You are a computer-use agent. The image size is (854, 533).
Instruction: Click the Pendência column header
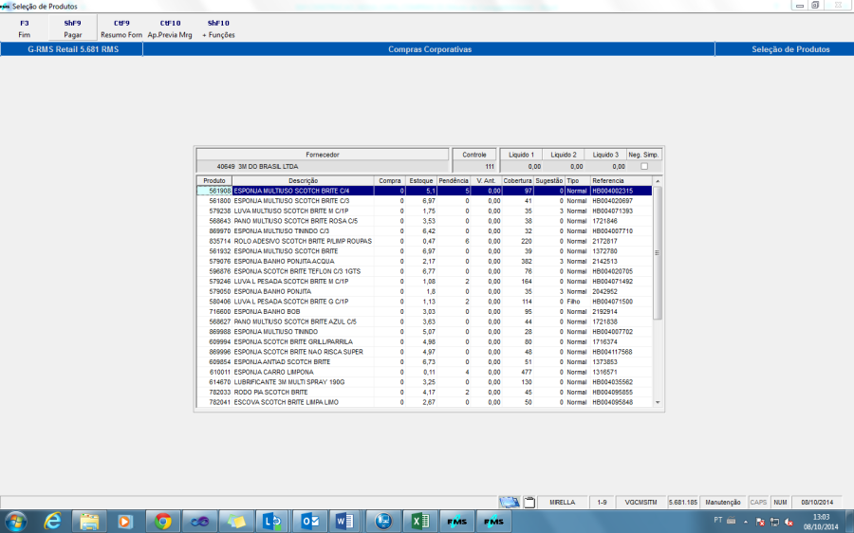[x=454, y=181]
